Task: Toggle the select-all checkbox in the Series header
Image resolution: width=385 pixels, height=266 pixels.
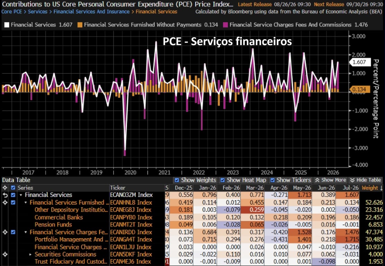Action: 13,188
